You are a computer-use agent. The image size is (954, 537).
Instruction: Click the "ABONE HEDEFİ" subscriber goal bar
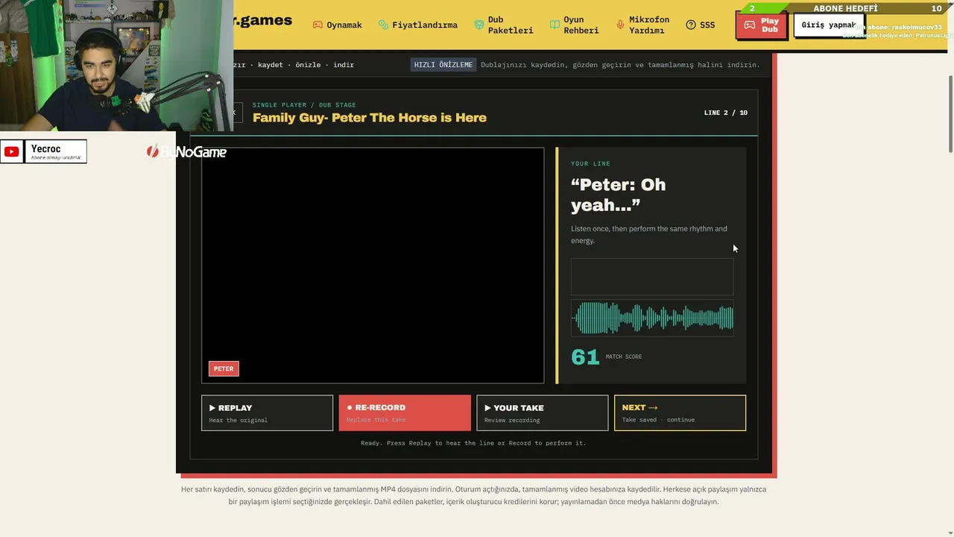pos(845,8)
